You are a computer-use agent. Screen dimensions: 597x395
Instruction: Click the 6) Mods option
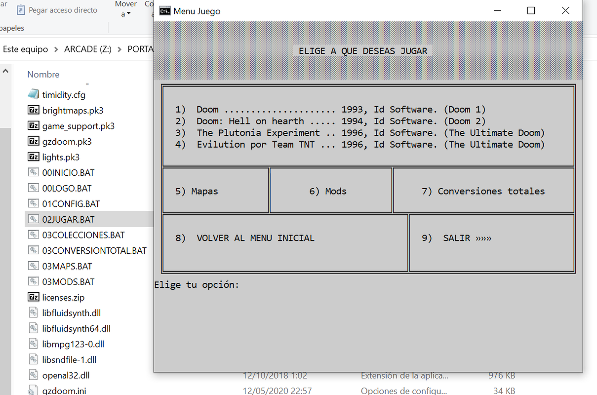coord(328,191)
